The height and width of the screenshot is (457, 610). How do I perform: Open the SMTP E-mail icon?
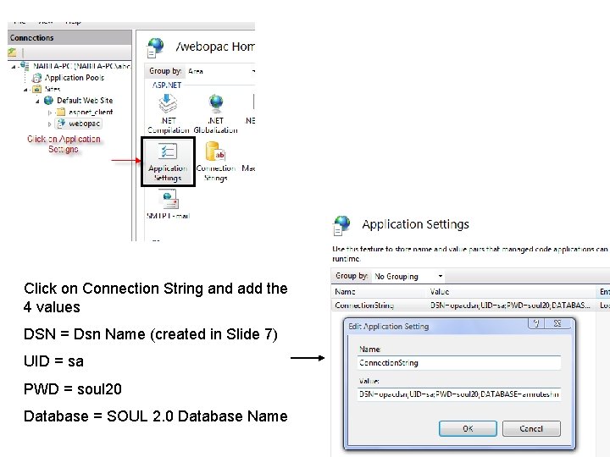168,205
